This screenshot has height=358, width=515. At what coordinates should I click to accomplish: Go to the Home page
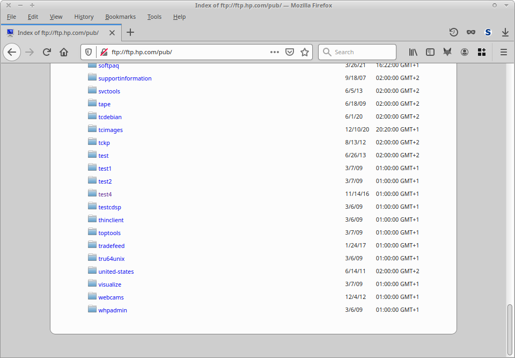(64, 52)
